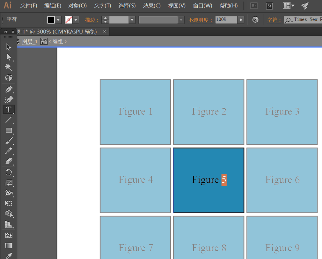Activate the Paintbrush tool
The image size is (322, 259).
[9, 141]
